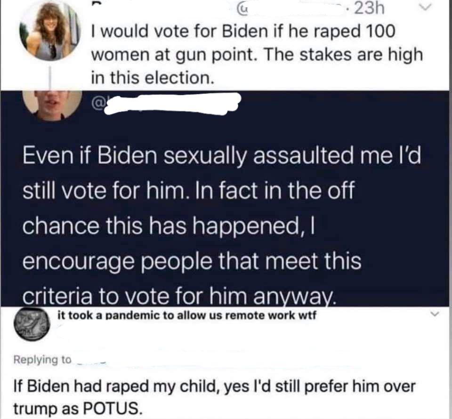Viewport: 452px width, 419px height.
Task: Select the line 'encourage people that meet this'
Action: point(192,261)
